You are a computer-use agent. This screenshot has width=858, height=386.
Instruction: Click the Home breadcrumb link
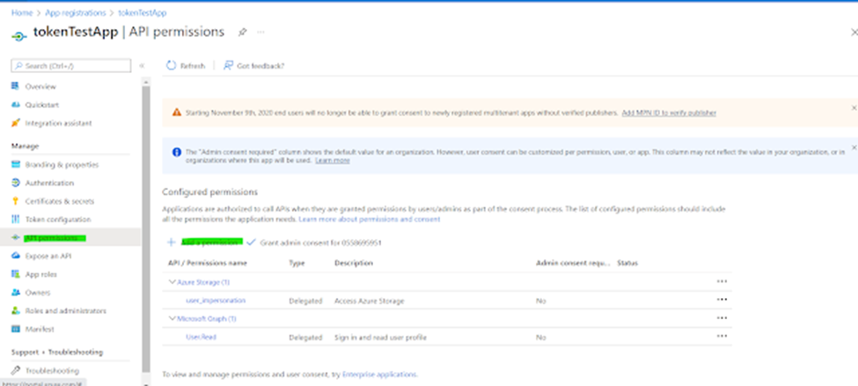pyautogui.click(x=22, y=12)
